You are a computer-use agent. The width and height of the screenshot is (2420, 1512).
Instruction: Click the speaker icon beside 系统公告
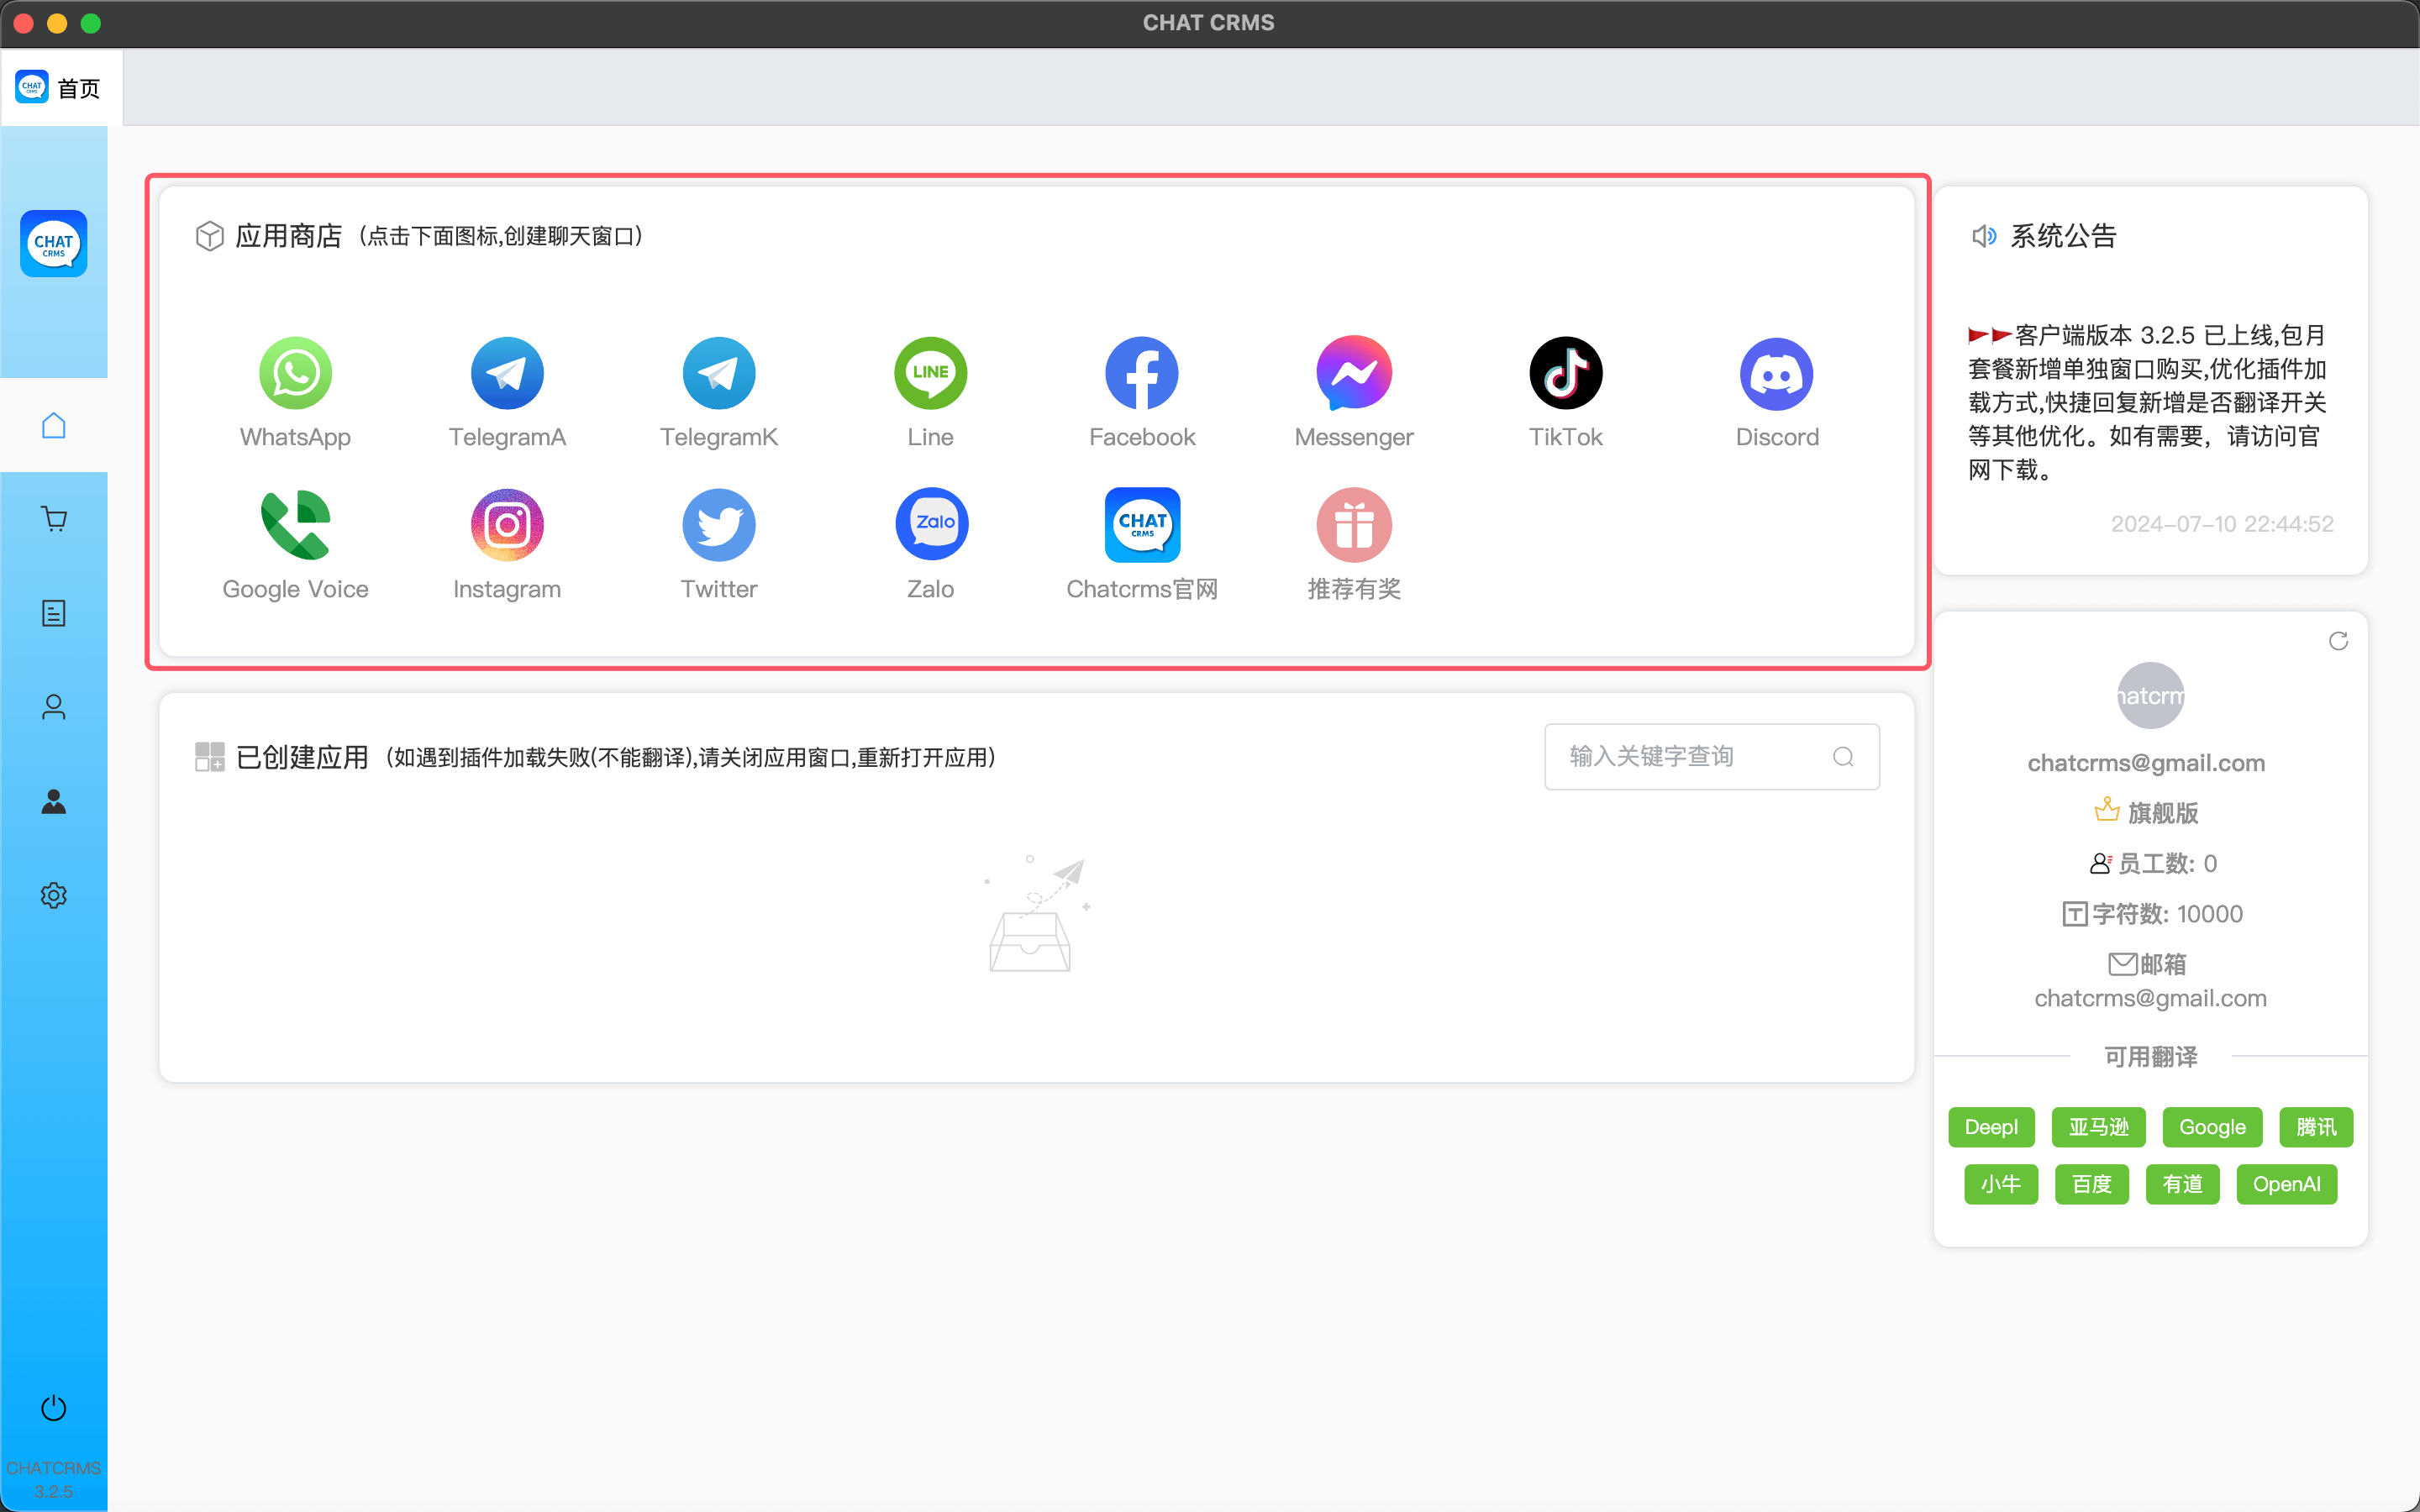point(1984,236)
